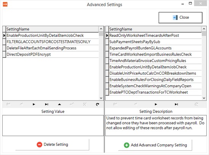Click in the Setting Description text box

pos(156,126)
